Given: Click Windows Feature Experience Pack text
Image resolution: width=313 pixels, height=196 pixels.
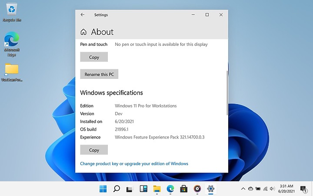Looking at the screenshot, I should click(160, 137).
